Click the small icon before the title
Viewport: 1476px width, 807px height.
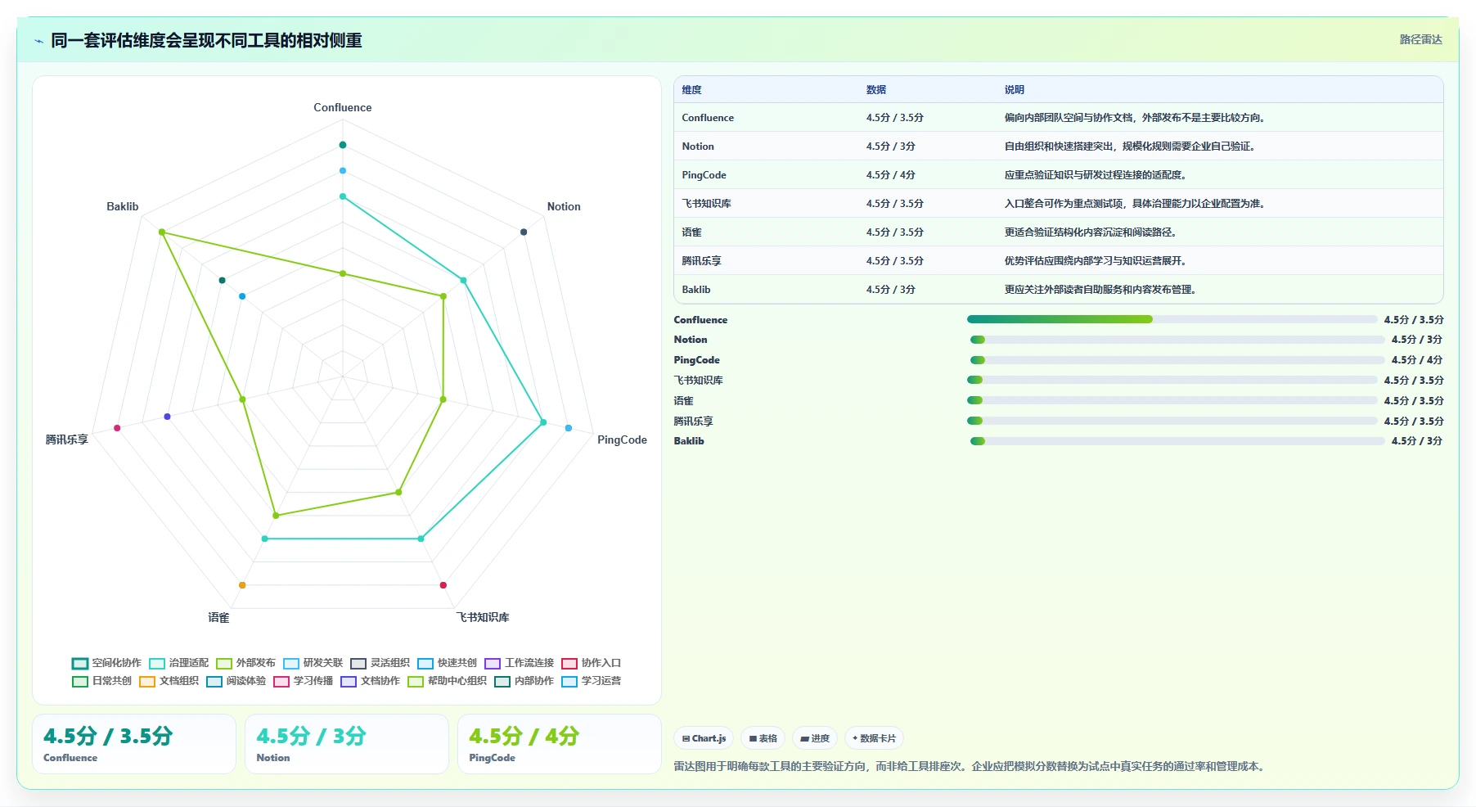point(38,41)
